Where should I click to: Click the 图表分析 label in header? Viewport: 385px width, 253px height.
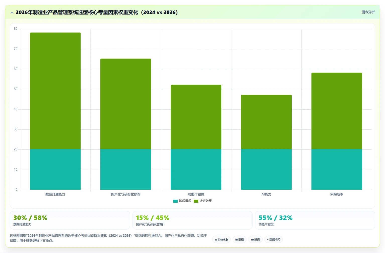click(368, 12)
